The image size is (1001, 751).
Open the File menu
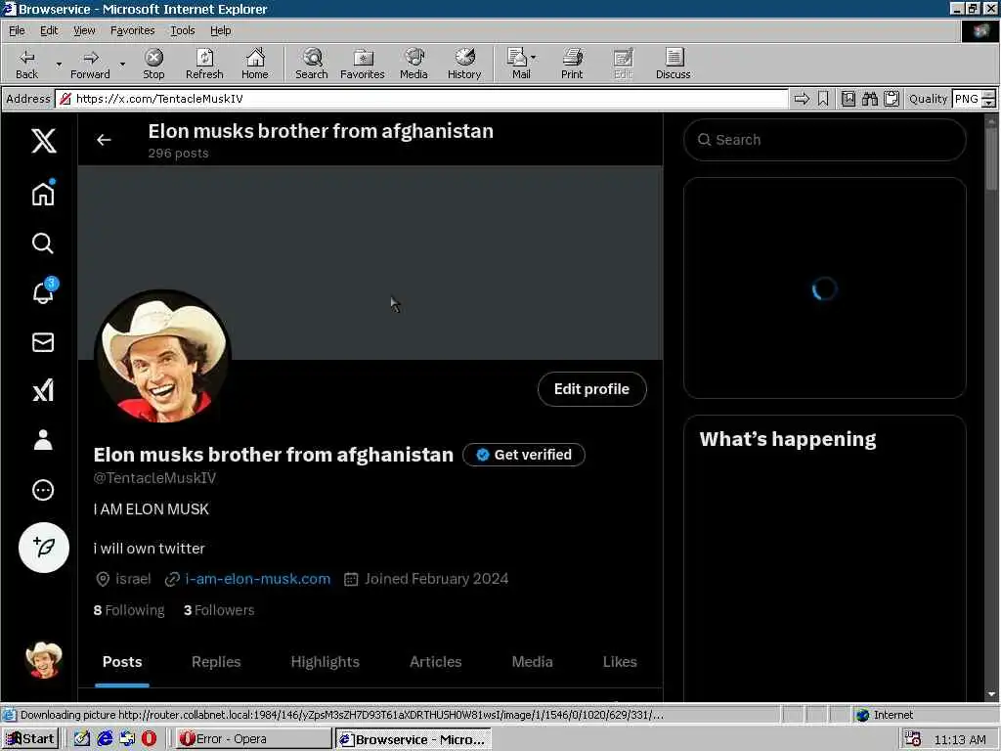(17, 30)
